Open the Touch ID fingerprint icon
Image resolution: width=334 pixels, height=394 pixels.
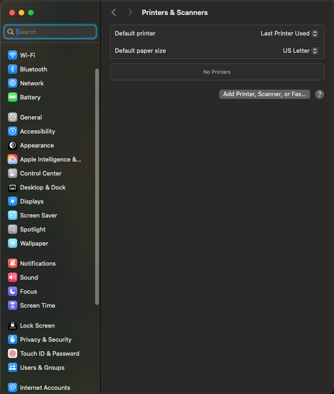13,353
